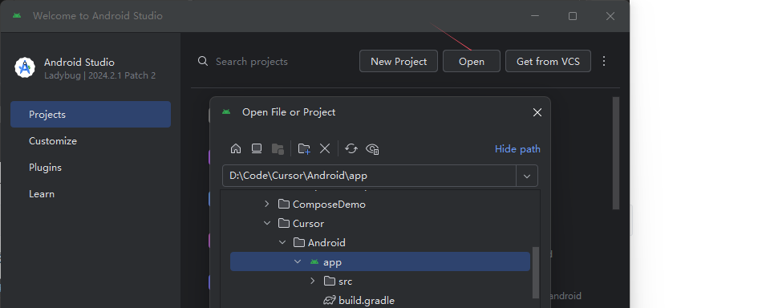Click Get from VCS button
This screenshot has width=762, height=308.
pyautogui.click(x=548, y=61)
